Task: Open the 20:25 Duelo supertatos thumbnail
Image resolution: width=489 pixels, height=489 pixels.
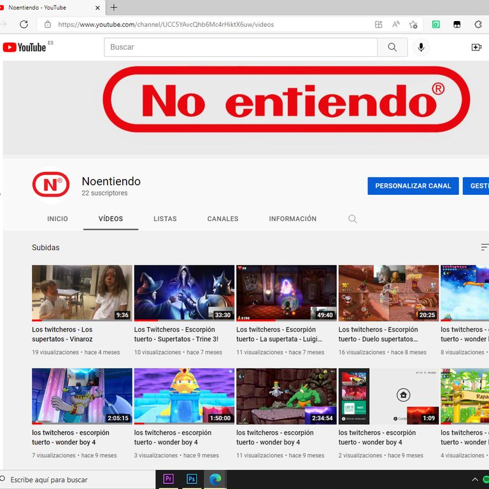Action: pos(388,293)
